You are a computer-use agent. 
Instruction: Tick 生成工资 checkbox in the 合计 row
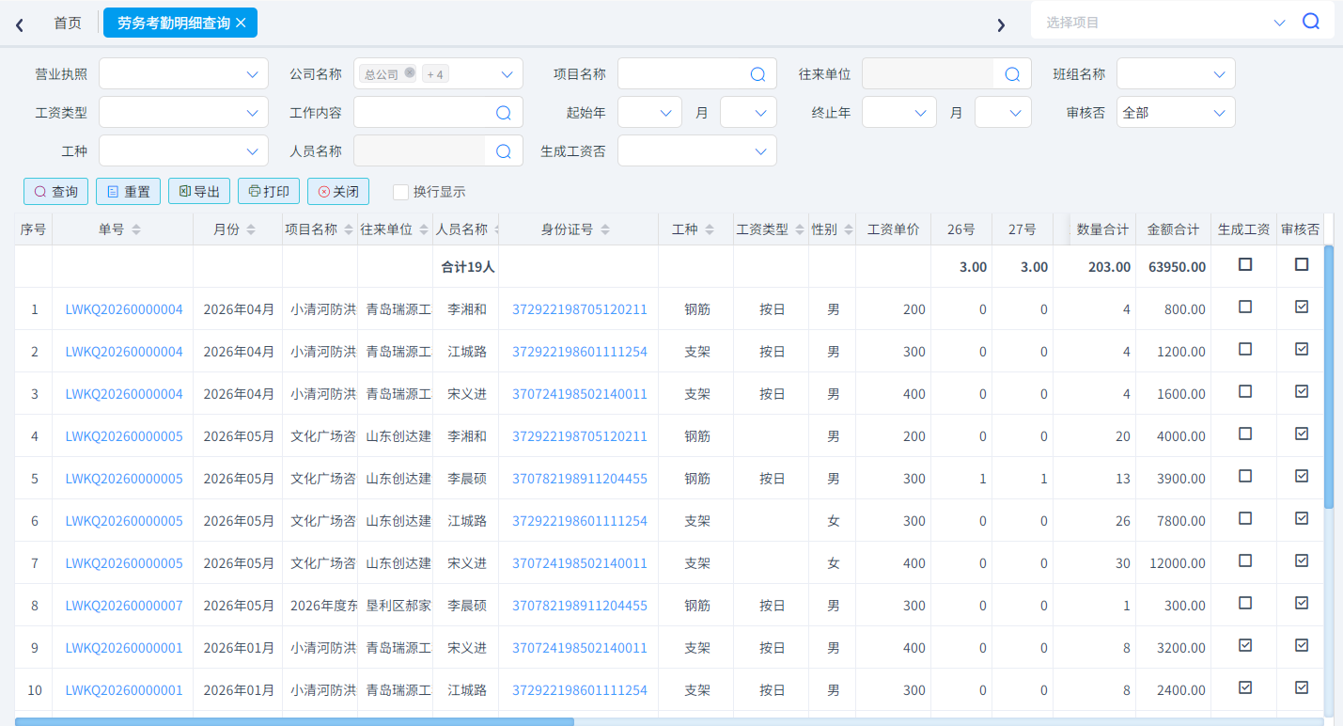coord(1245,264)
